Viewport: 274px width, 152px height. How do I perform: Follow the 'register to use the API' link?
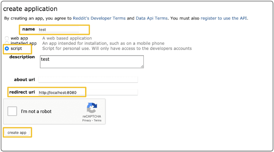coord(224,18)
